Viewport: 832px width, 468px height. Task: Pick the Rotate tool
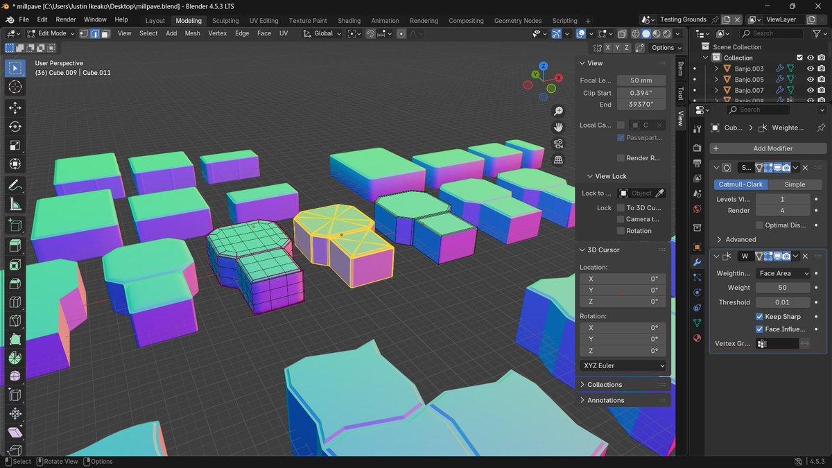click(15, 127)
